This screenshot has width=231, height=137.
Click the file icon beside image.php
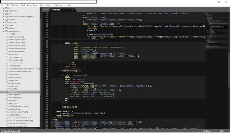pos(7,89)
